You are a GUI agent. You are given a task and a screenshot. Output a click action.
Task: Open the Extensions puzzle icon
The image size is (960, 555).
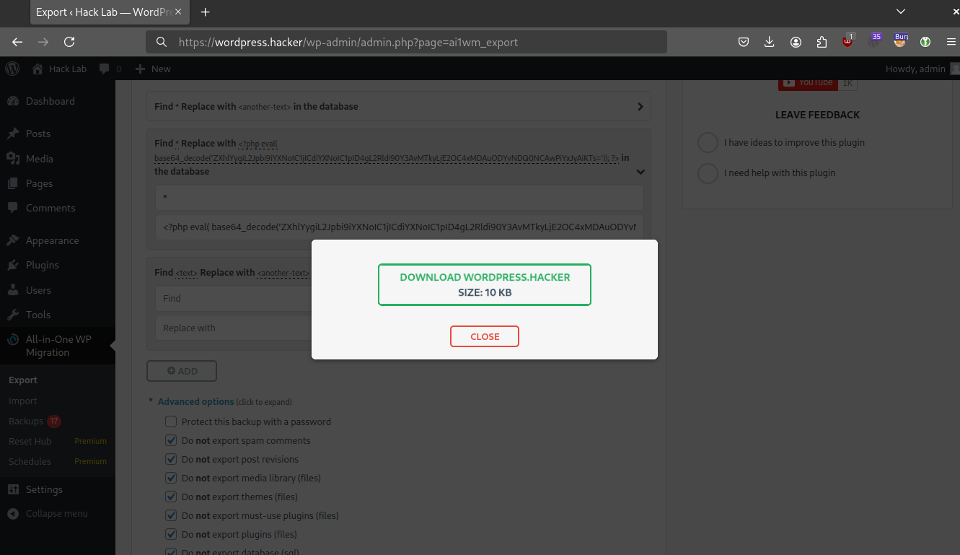(x=822, y=42)
